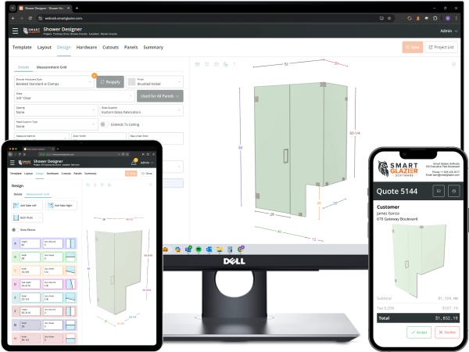Click the orange lock badge near Reapply
469x352 pixels.
pyautogui.click(x=95, y=75)
